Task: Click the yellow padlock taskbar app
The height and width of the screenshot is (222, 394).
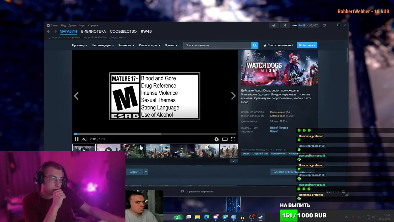Action: tap(243, 217)
